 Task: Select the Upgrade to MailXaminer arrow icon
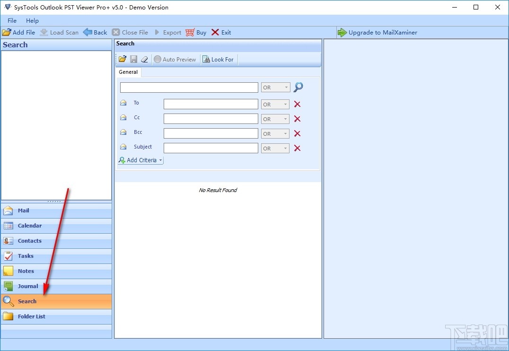[x=342, y=32]
